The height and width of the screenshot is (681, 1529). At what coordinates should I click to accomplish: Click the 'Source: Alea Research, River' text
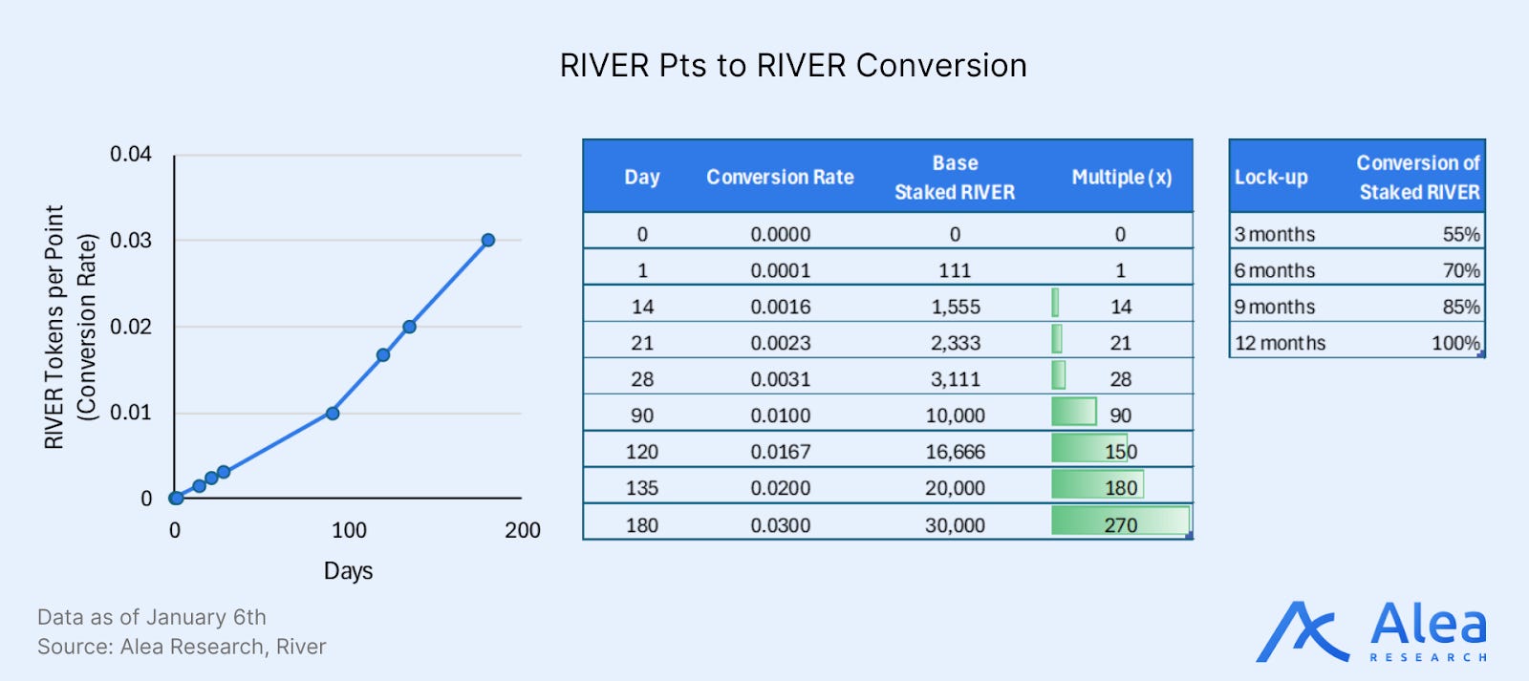click(x=182, y=647)
